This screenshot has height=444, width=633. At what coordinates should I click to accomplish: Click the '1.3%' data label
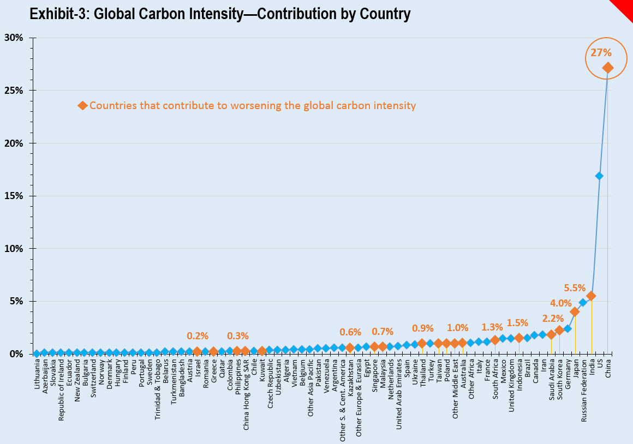[492, 327]
